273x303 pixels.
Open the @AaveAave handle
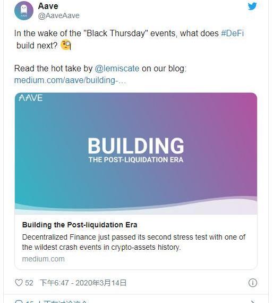click(58, 15)
